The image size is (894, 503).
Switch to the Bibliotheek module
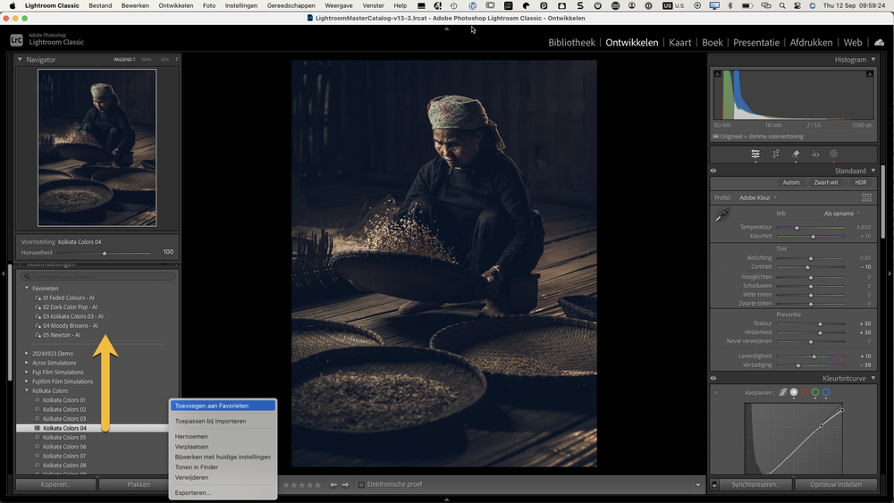tap(571, 42)
